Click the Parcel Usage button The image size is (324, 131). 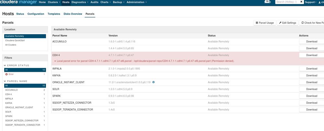point(265,23)
